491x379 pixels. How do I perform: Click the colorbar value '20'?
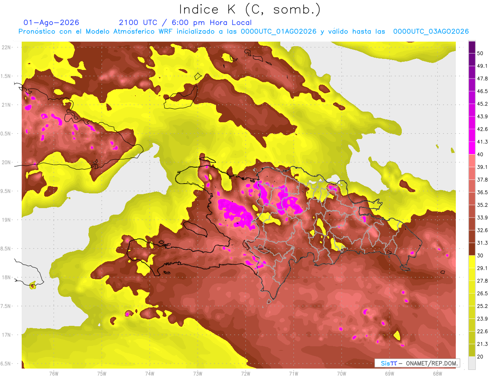[x=480, y=357]
